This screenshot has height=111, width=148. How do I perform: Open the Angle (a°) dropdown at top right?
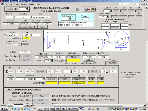(110, 11)
